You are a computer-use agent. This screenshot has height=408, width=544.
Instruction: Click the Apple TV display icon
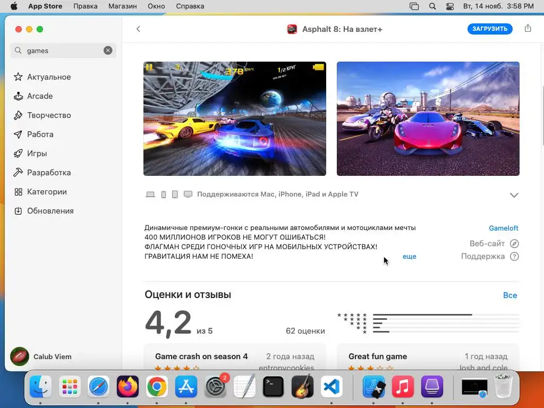(188, 194)
